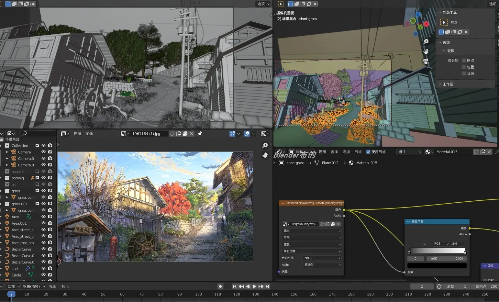Enable the bk collection checkbox
Image resolution: width=499 pixels, height=302 pixels.
pos(37,185)
